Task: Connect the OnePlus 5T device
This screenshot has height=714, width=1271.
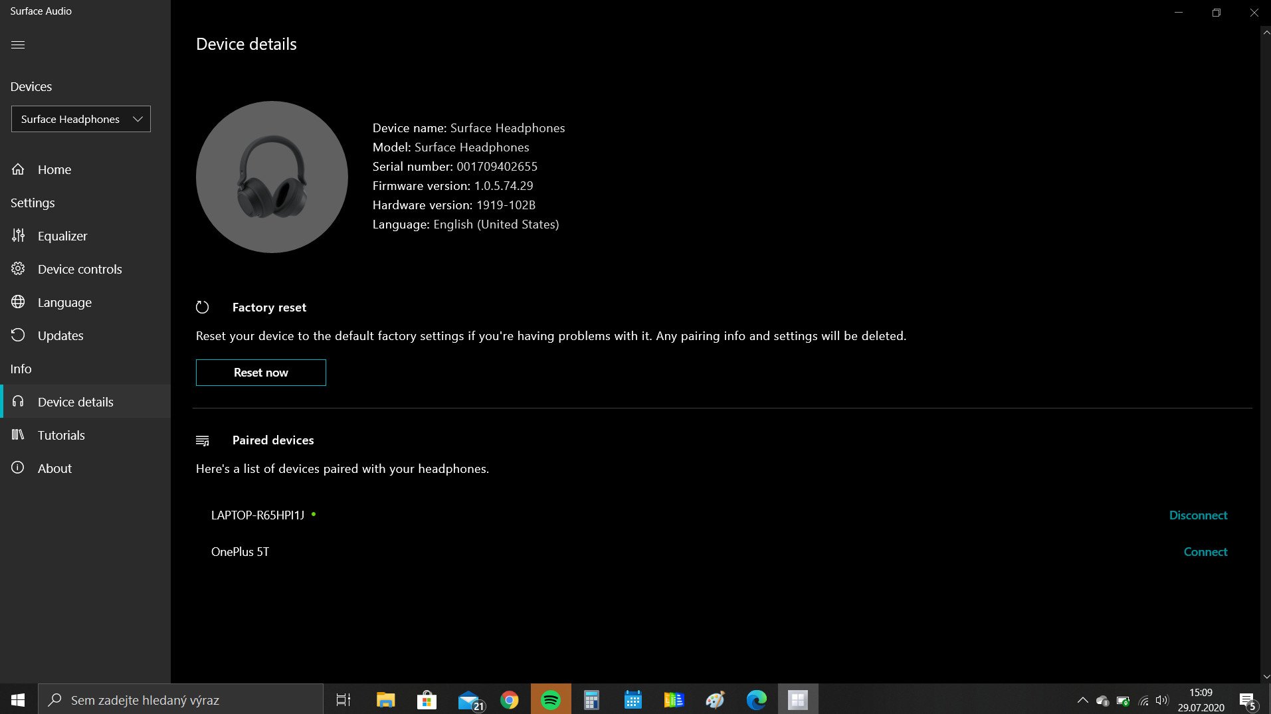Action: coord(1205,552)
